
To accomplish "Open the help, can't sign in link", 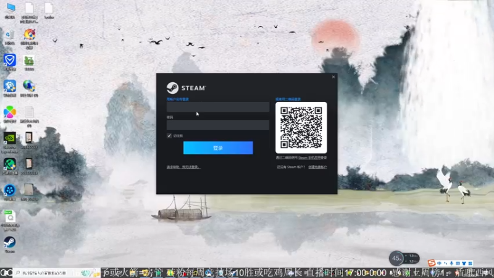I will (x=183, y=167).
